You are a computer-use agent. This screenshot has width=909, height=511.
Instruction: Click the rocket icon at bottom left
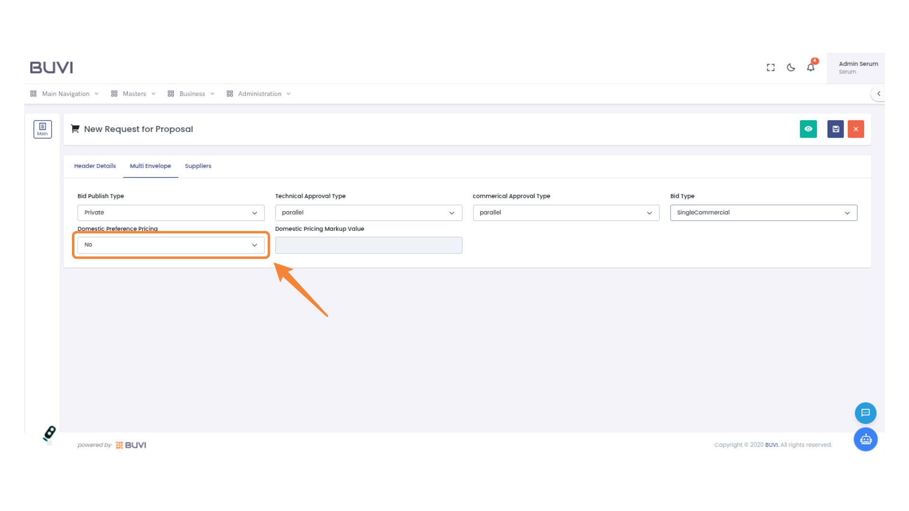(x=50, y=433)
